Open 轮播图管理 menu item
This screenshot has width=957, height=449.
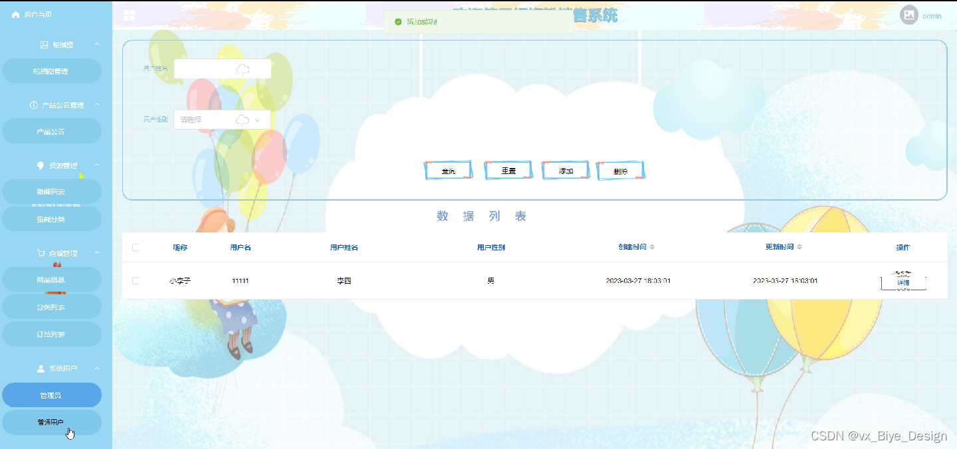pyautogui.click(x=52, y=71)
